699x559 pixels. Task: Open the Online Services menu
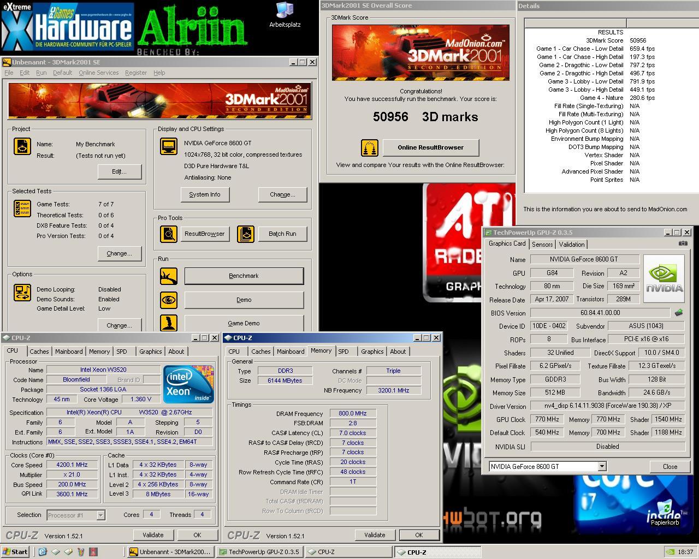98,73
